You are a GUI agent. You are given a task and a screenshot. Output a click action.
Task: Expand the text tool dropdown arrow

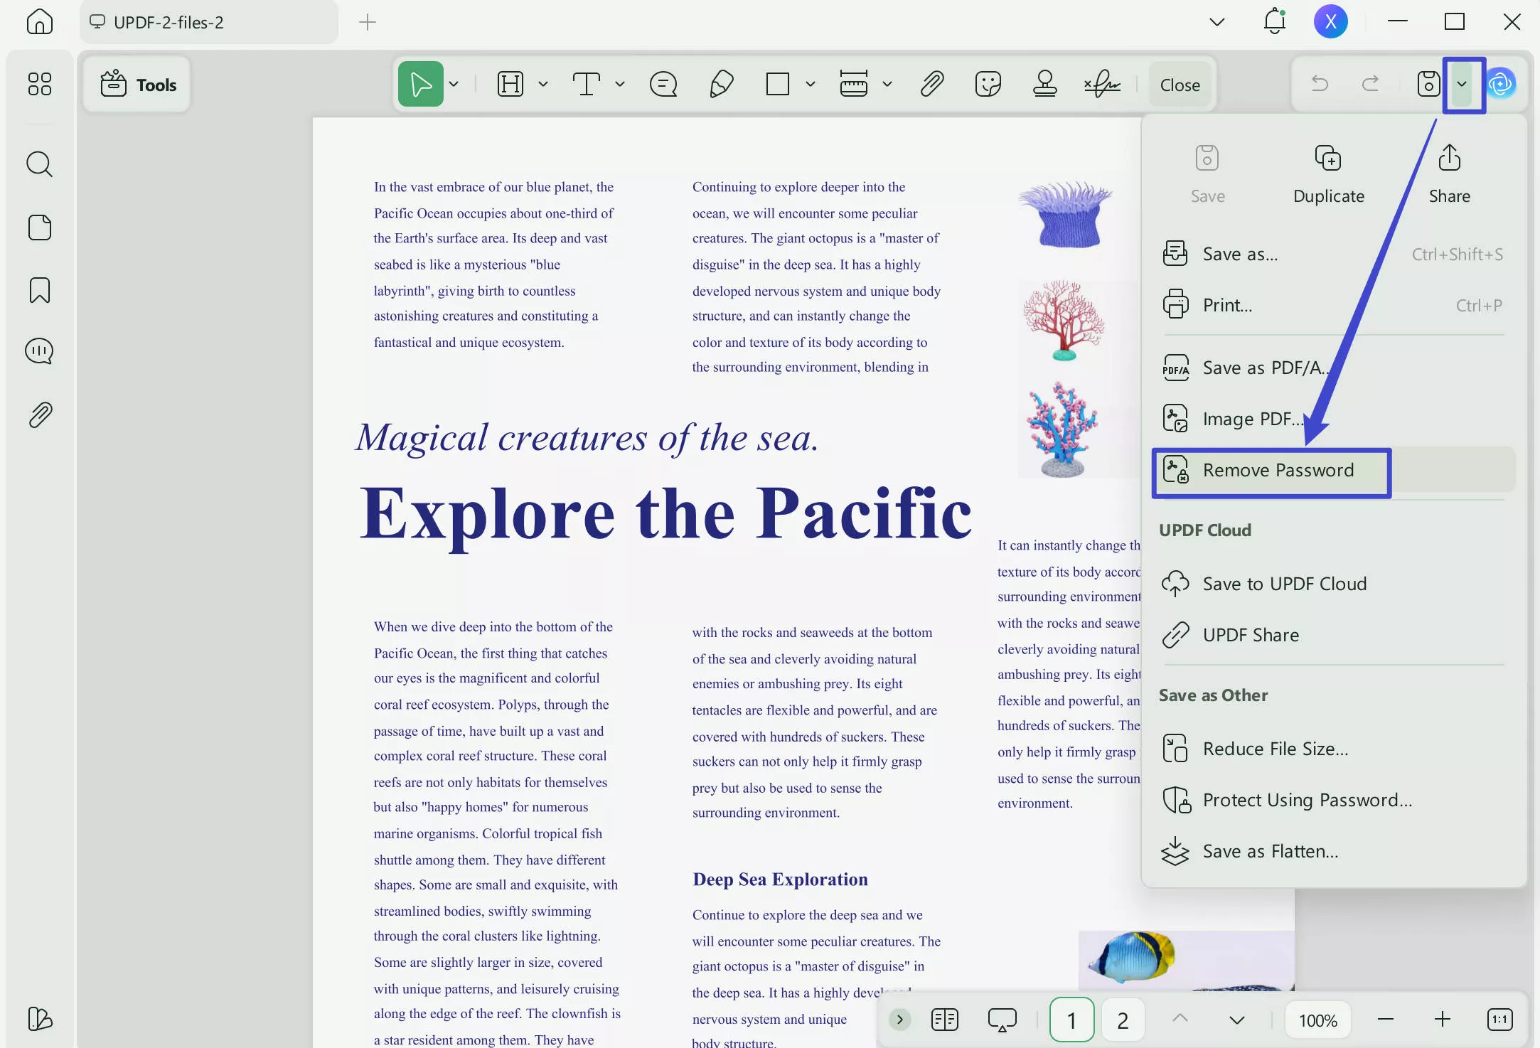(x=620, y=85)
